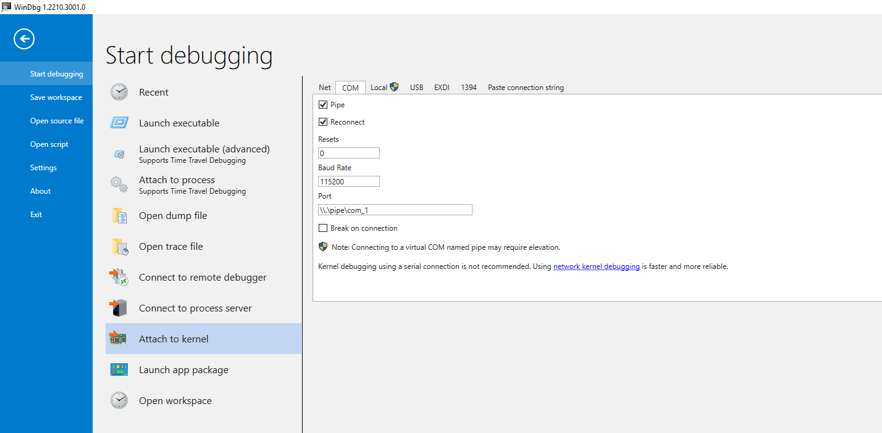
Task: Open the Paste connection string tab
Action: click(x=526, y=88)
